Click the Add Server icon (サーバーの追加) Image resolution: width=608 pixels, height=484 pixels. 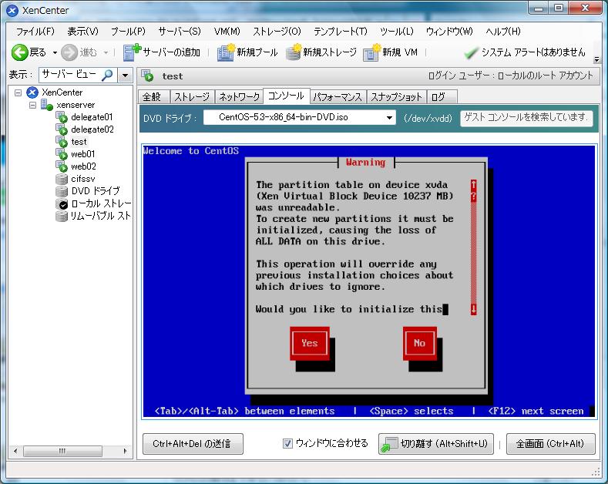pos(132,52)
